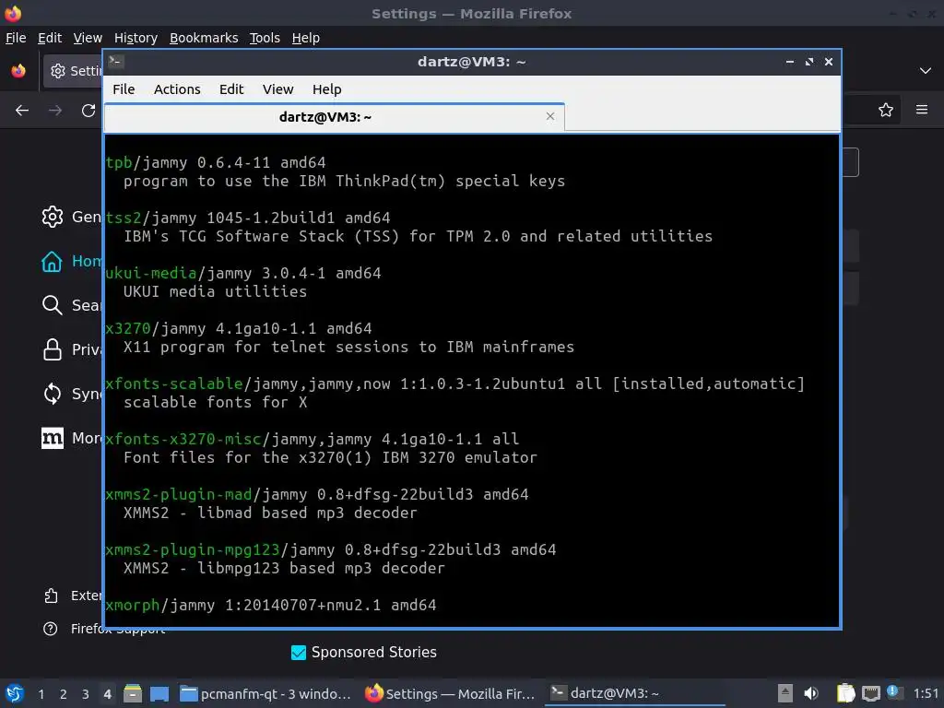Open Firefox hamburger application menu
This screenshot has width=944, height=708.
point(922,110)
